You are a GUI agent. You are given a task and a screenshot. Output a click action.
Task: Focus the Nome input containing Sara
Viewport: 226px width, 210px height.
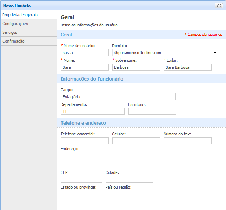[84, 67]
